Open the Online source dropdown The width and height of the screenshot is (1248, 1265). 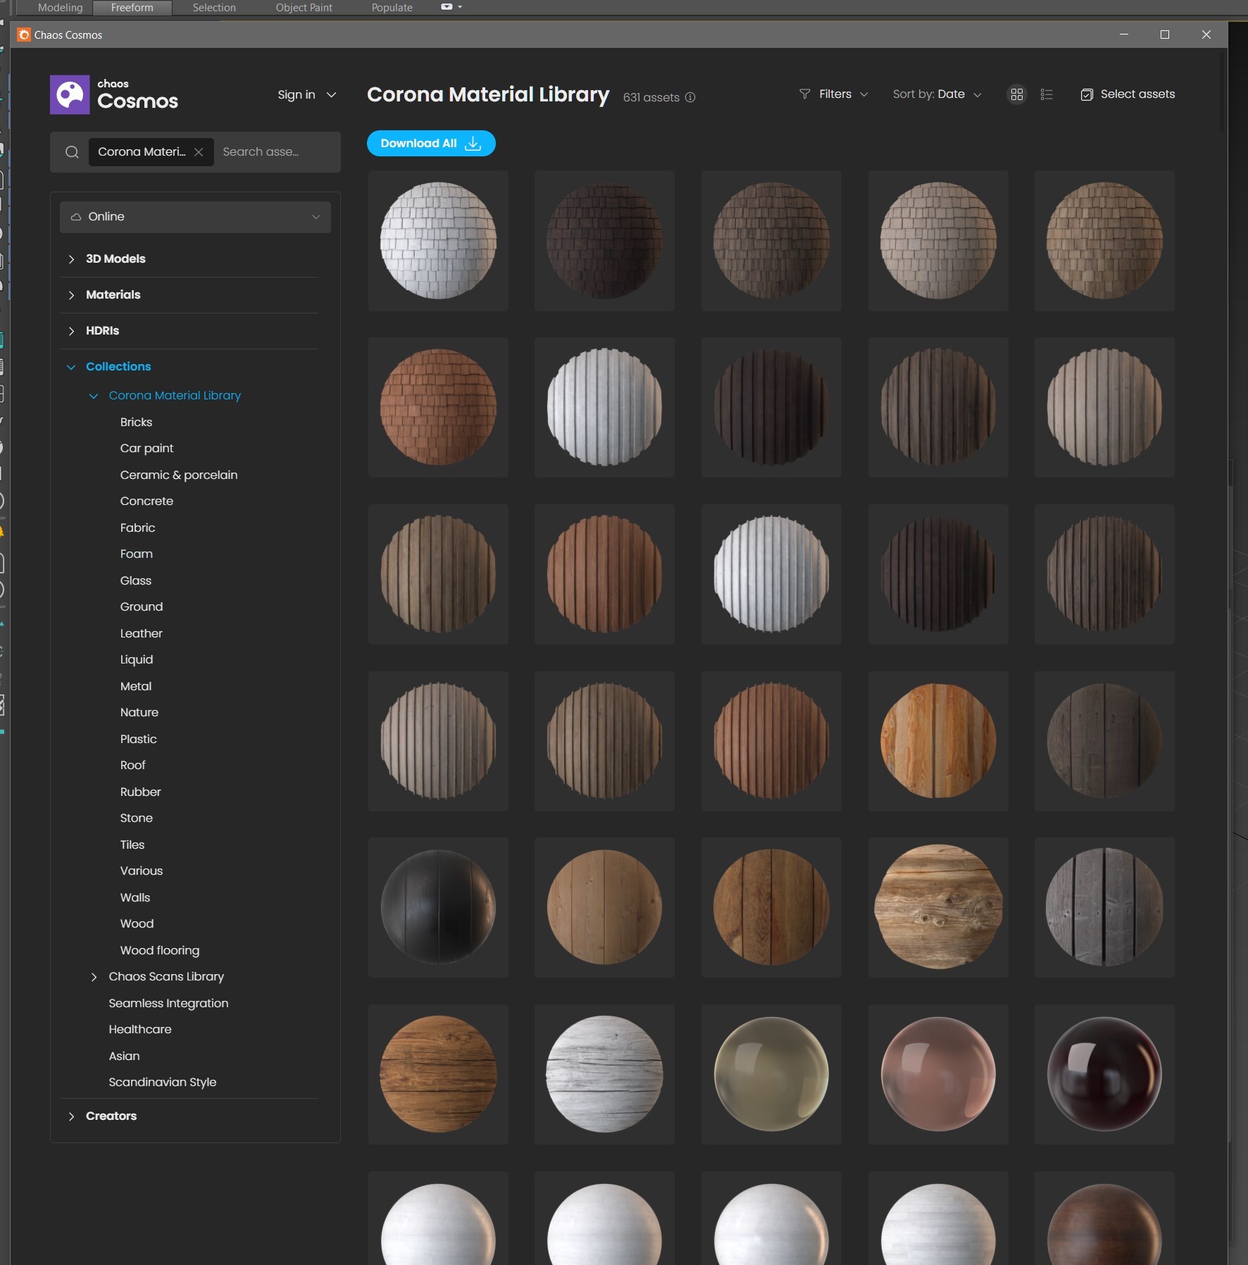[195, 217]
